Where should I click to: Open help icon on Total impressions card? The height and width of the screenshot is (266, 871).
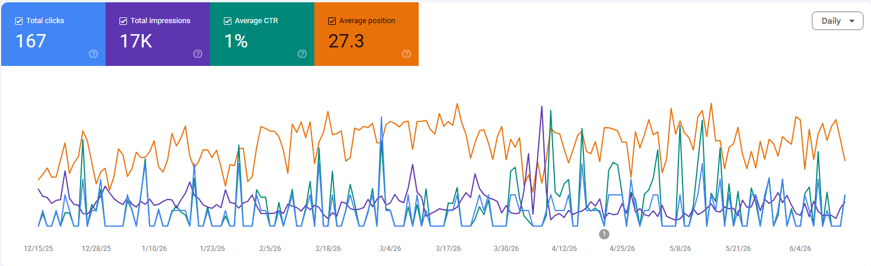198,54
